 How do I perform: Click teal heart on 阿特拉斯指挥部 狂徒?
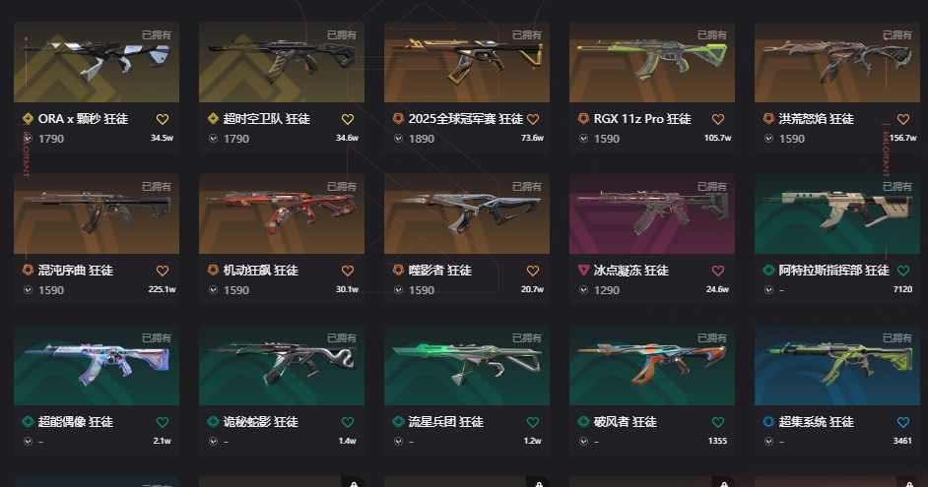[903, 271]
